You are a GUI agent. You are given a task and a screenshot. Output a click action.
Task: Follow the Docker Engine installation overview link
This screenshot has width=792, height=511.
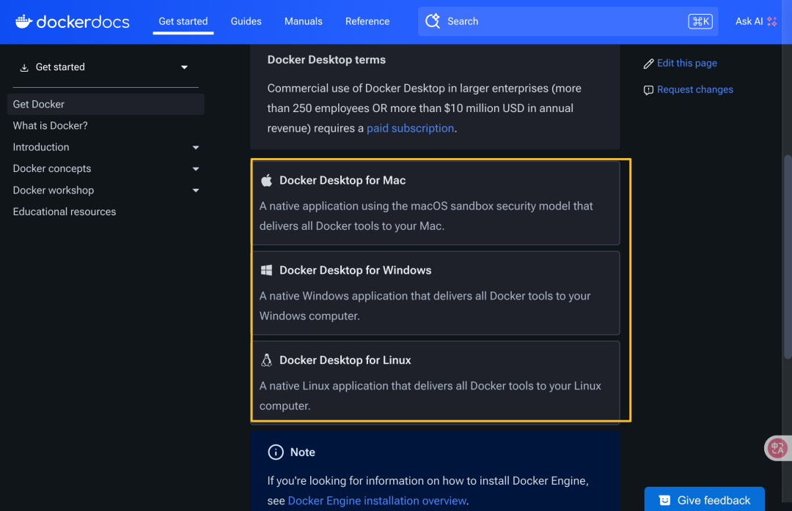[x=377, y=501]
